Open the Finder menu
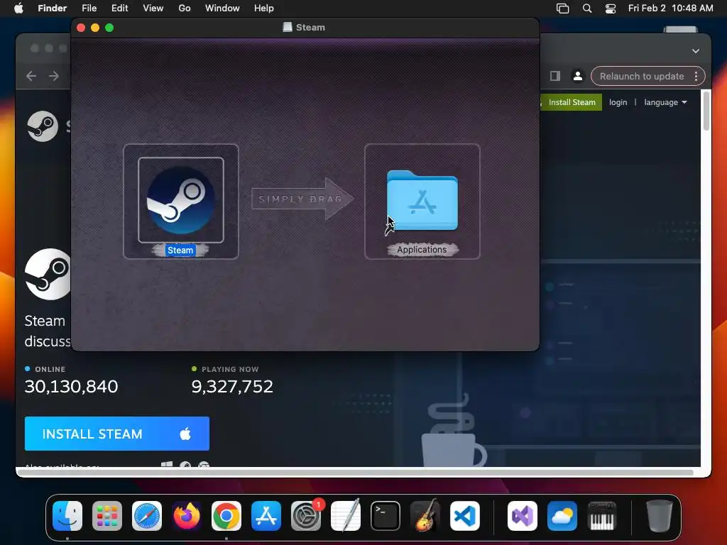The image size is (727, 545). coord(53,9)
